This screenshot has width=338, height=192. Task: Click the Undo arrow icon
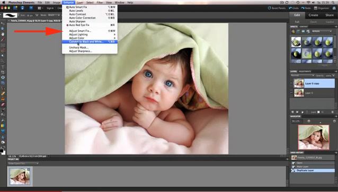(x=290, y=8)
